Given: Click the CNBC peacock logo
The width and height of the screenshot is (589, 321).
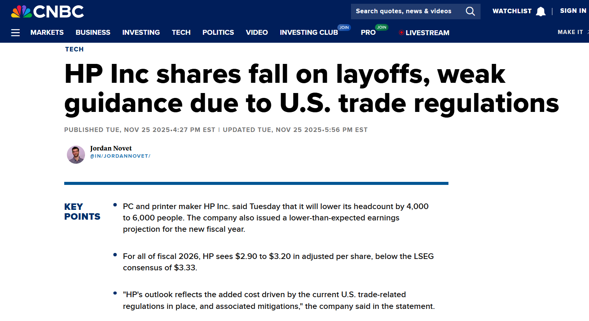Looking at the screenshot, I should (x=22, y=12).
